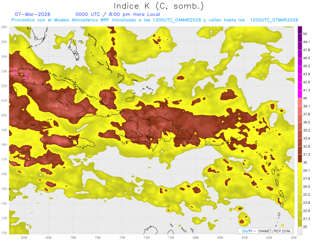Click the '17N' latitude label
This screenshot has height=241, width=312.
click(4, 159)
